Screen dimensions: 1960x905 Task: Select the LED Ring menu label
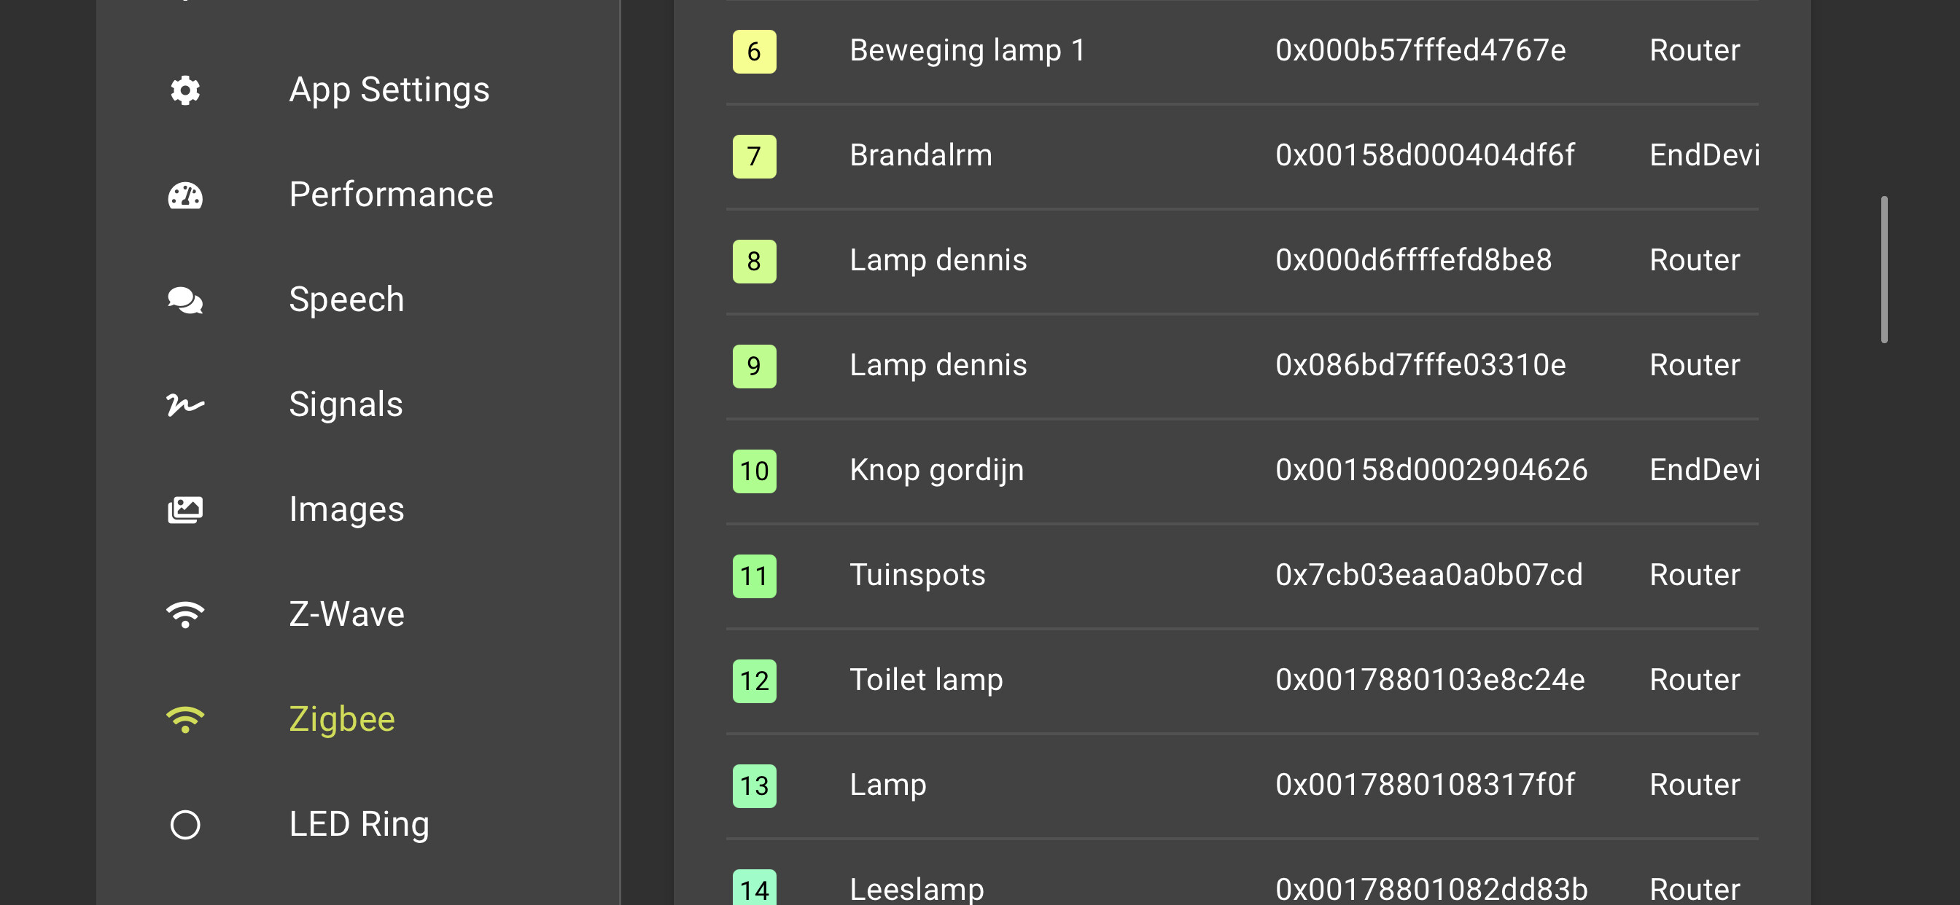(359, 823)
